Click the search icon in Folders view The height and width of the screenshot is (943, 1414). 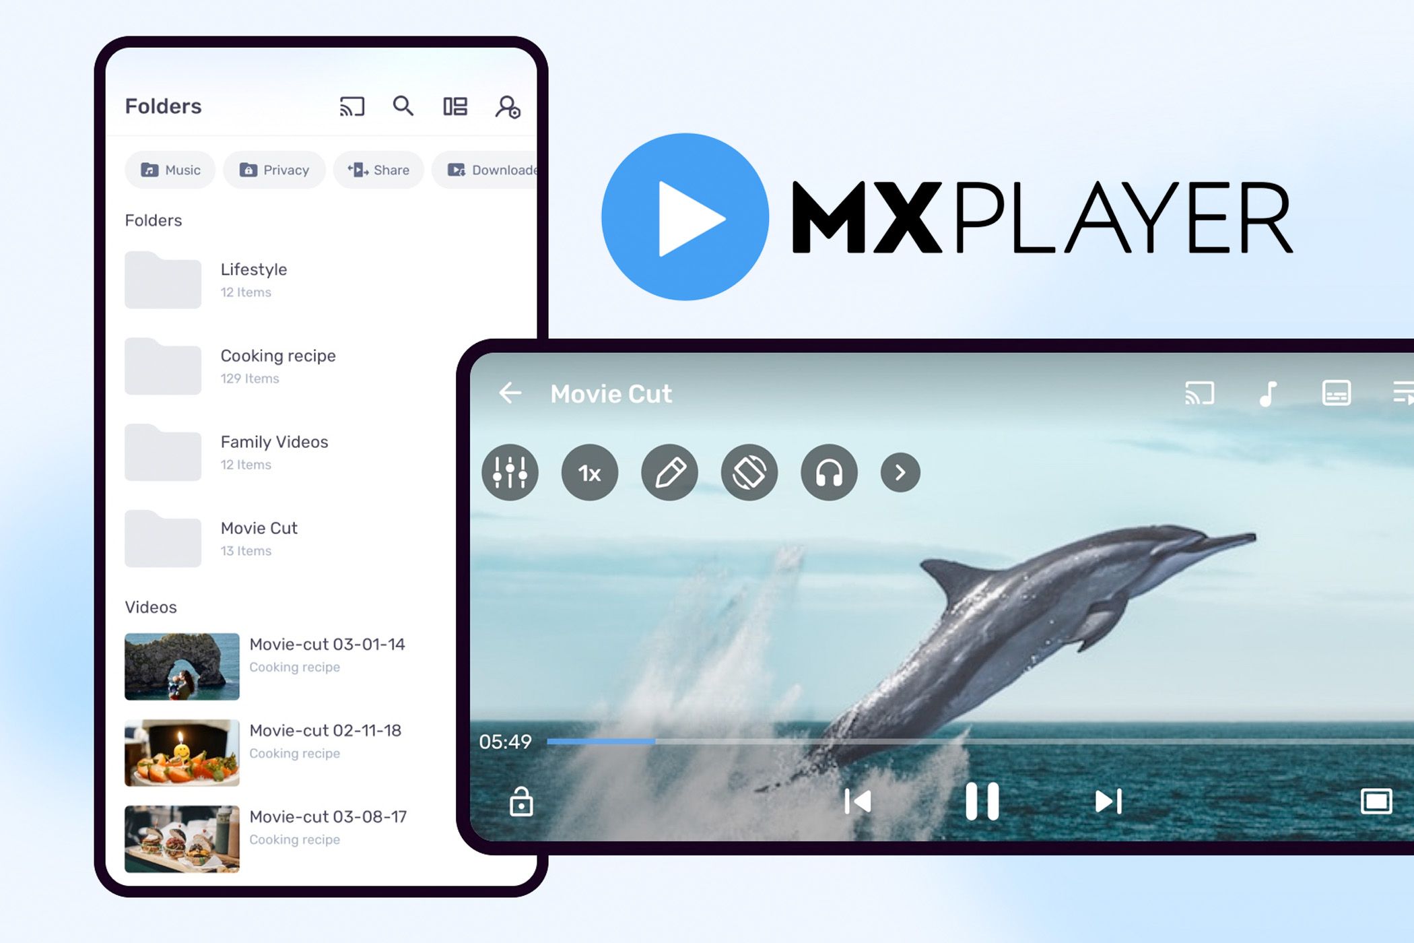[x=403, y=105]
